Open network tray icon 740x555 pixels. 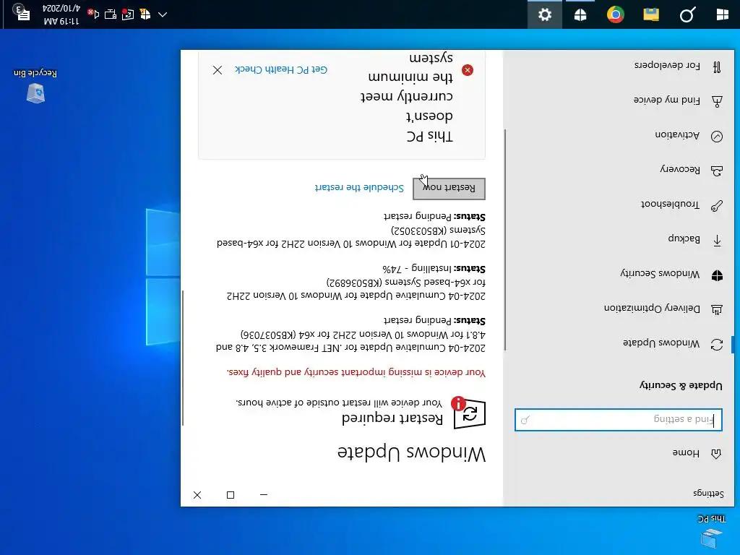pyautogui.click(x=111, y=14)
